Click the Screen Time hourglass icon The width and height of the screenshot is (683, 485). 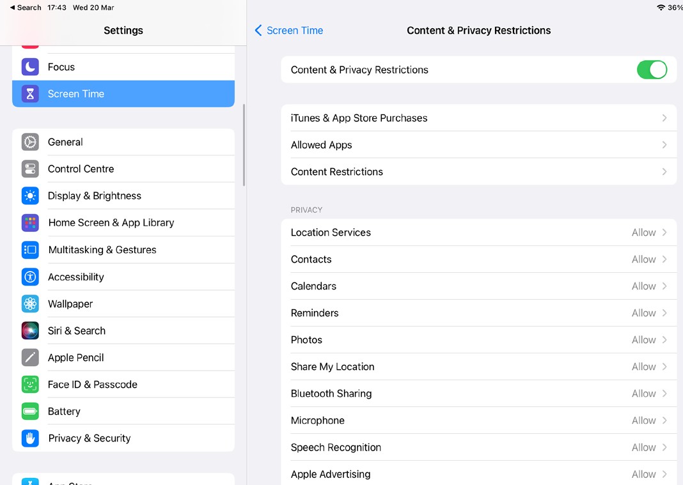pos(30,93)
